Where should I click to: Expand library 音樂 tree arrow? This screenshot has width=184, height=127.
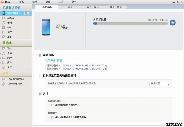pyautogui.click(x=1, y=53)
